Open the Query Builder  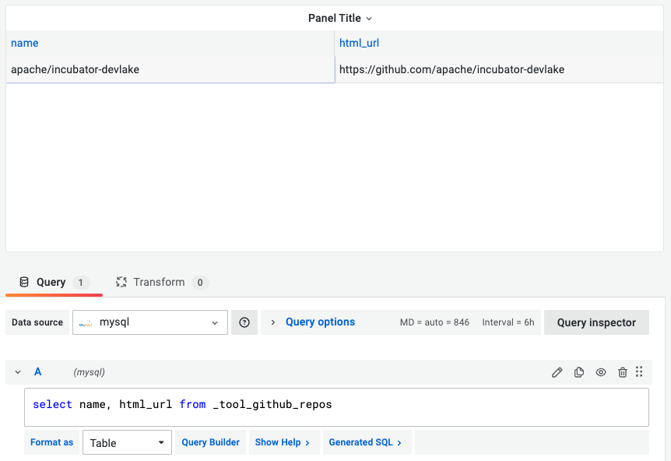[210, 442]
